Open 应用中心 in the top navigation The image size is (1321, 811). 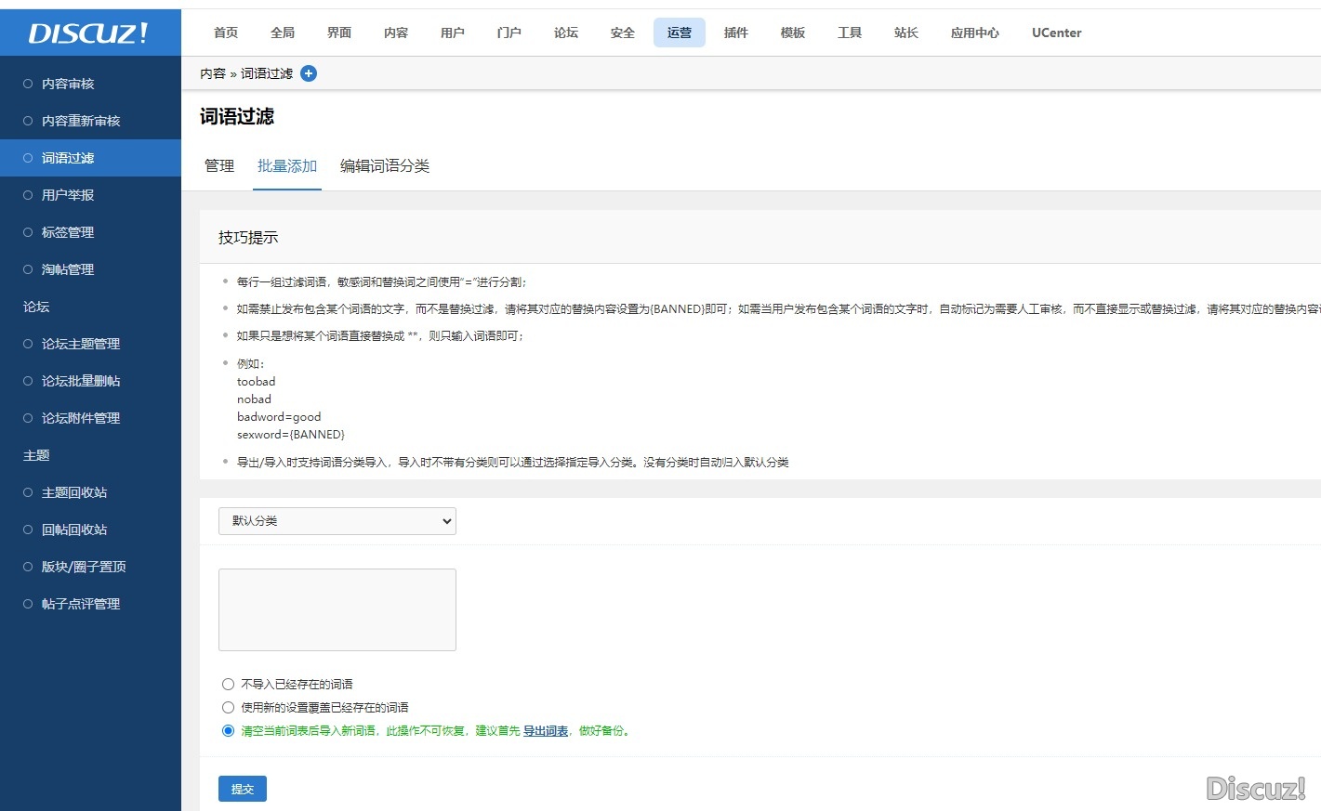coord(974,33)
